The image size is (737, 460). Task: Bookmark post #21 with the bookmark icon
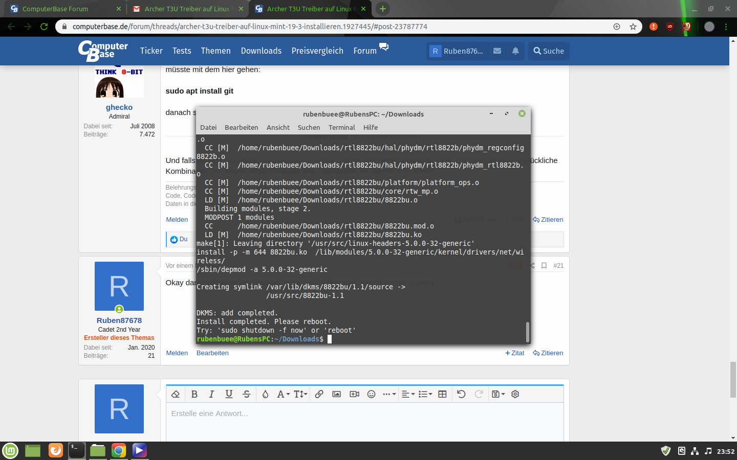pyautogui.click(x=544, y=265)
